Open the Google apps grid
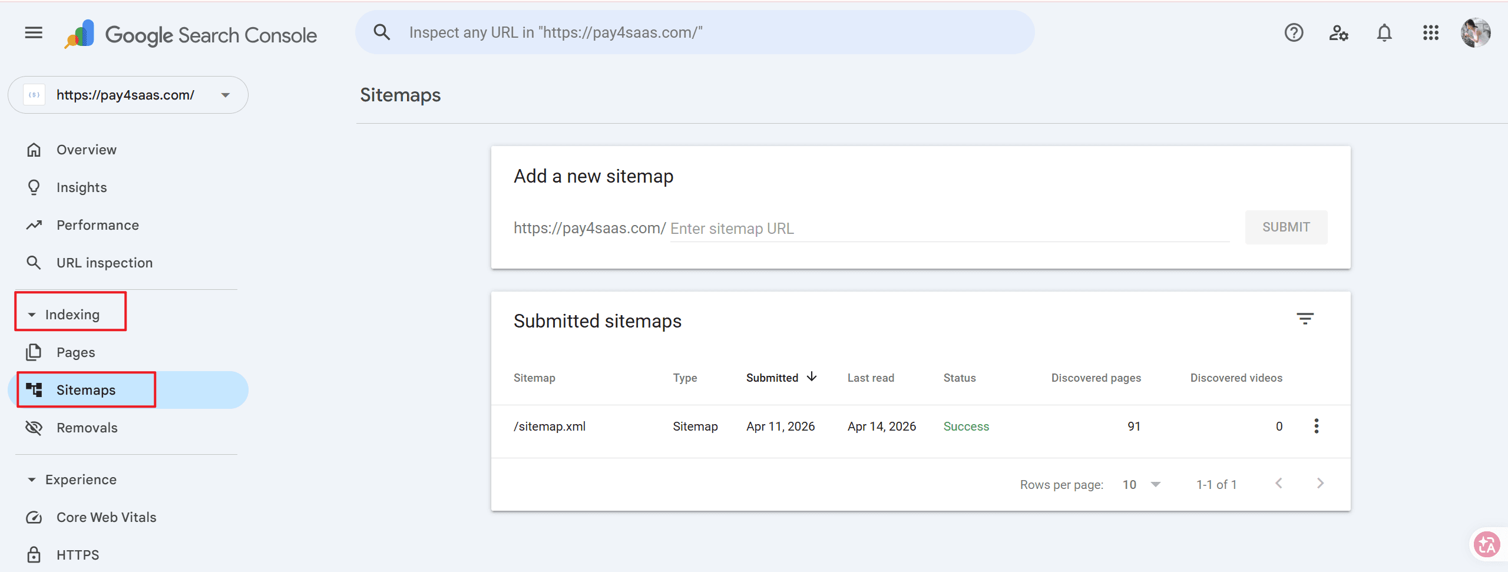Screen dimensions: 1508x572 tap(1430, 33)
